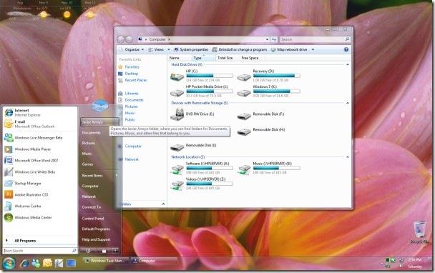The width and height of the screenshot is (435, 273).
Task: Collapse the Hard Disk Drives group
Action: coord(347,64)
